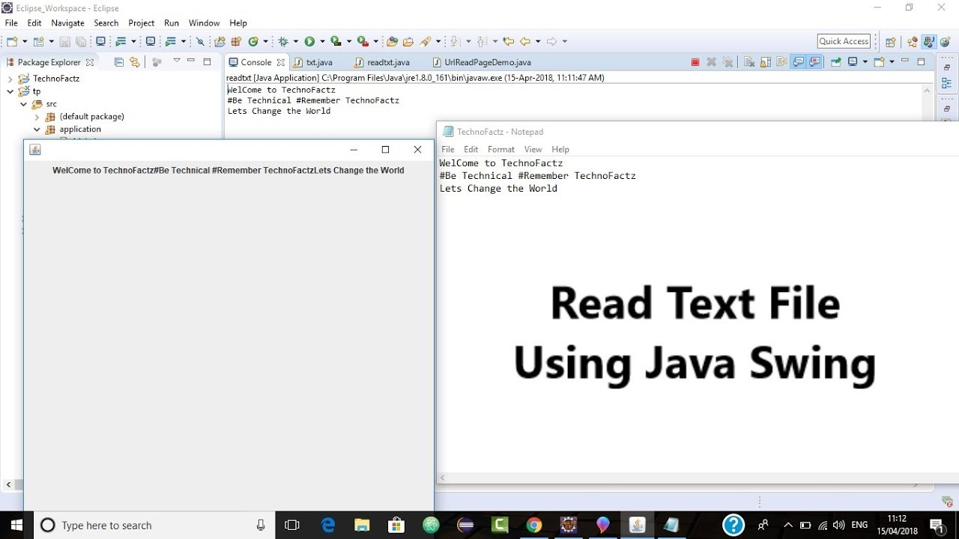Screen dimensions: 959x539
Task: Open Google Chrome from taskbar
Action: click(x=533, y=525)
